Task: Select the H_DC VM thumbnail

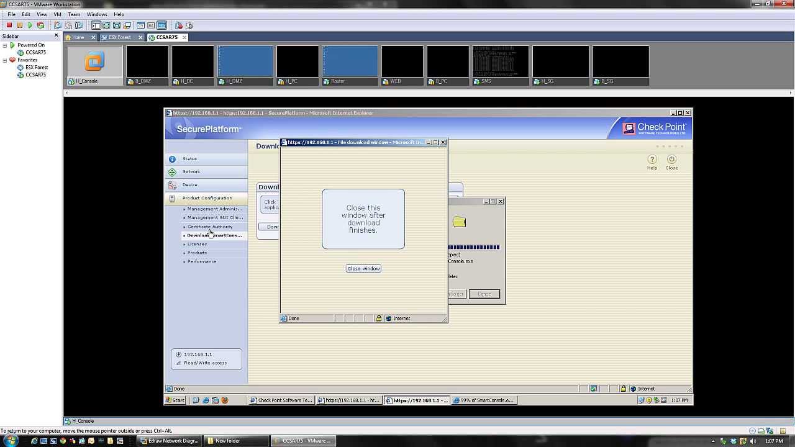Action: pos(193,65)
